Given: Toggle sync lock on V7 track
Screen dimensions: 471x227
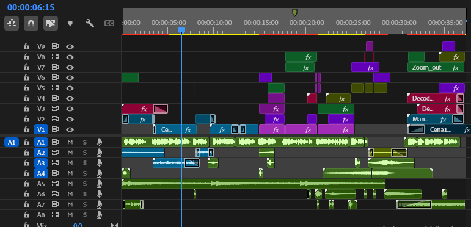Looking at the screenshot, I should point(55,68).
